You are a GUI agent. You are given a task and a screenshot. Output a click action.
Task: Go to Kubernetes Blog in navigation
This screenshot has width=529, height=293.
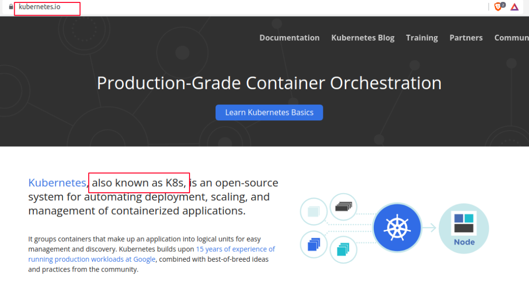click(x=362, y=38)
